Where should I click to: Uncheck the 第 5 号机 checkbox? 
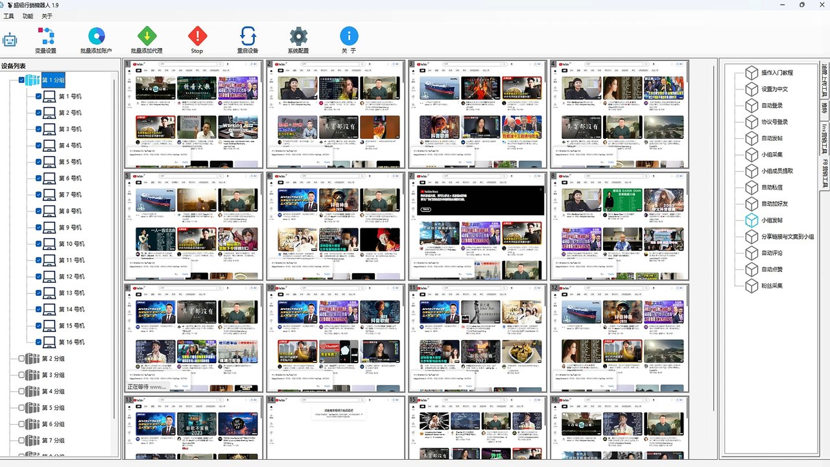[x=38, y=162]
